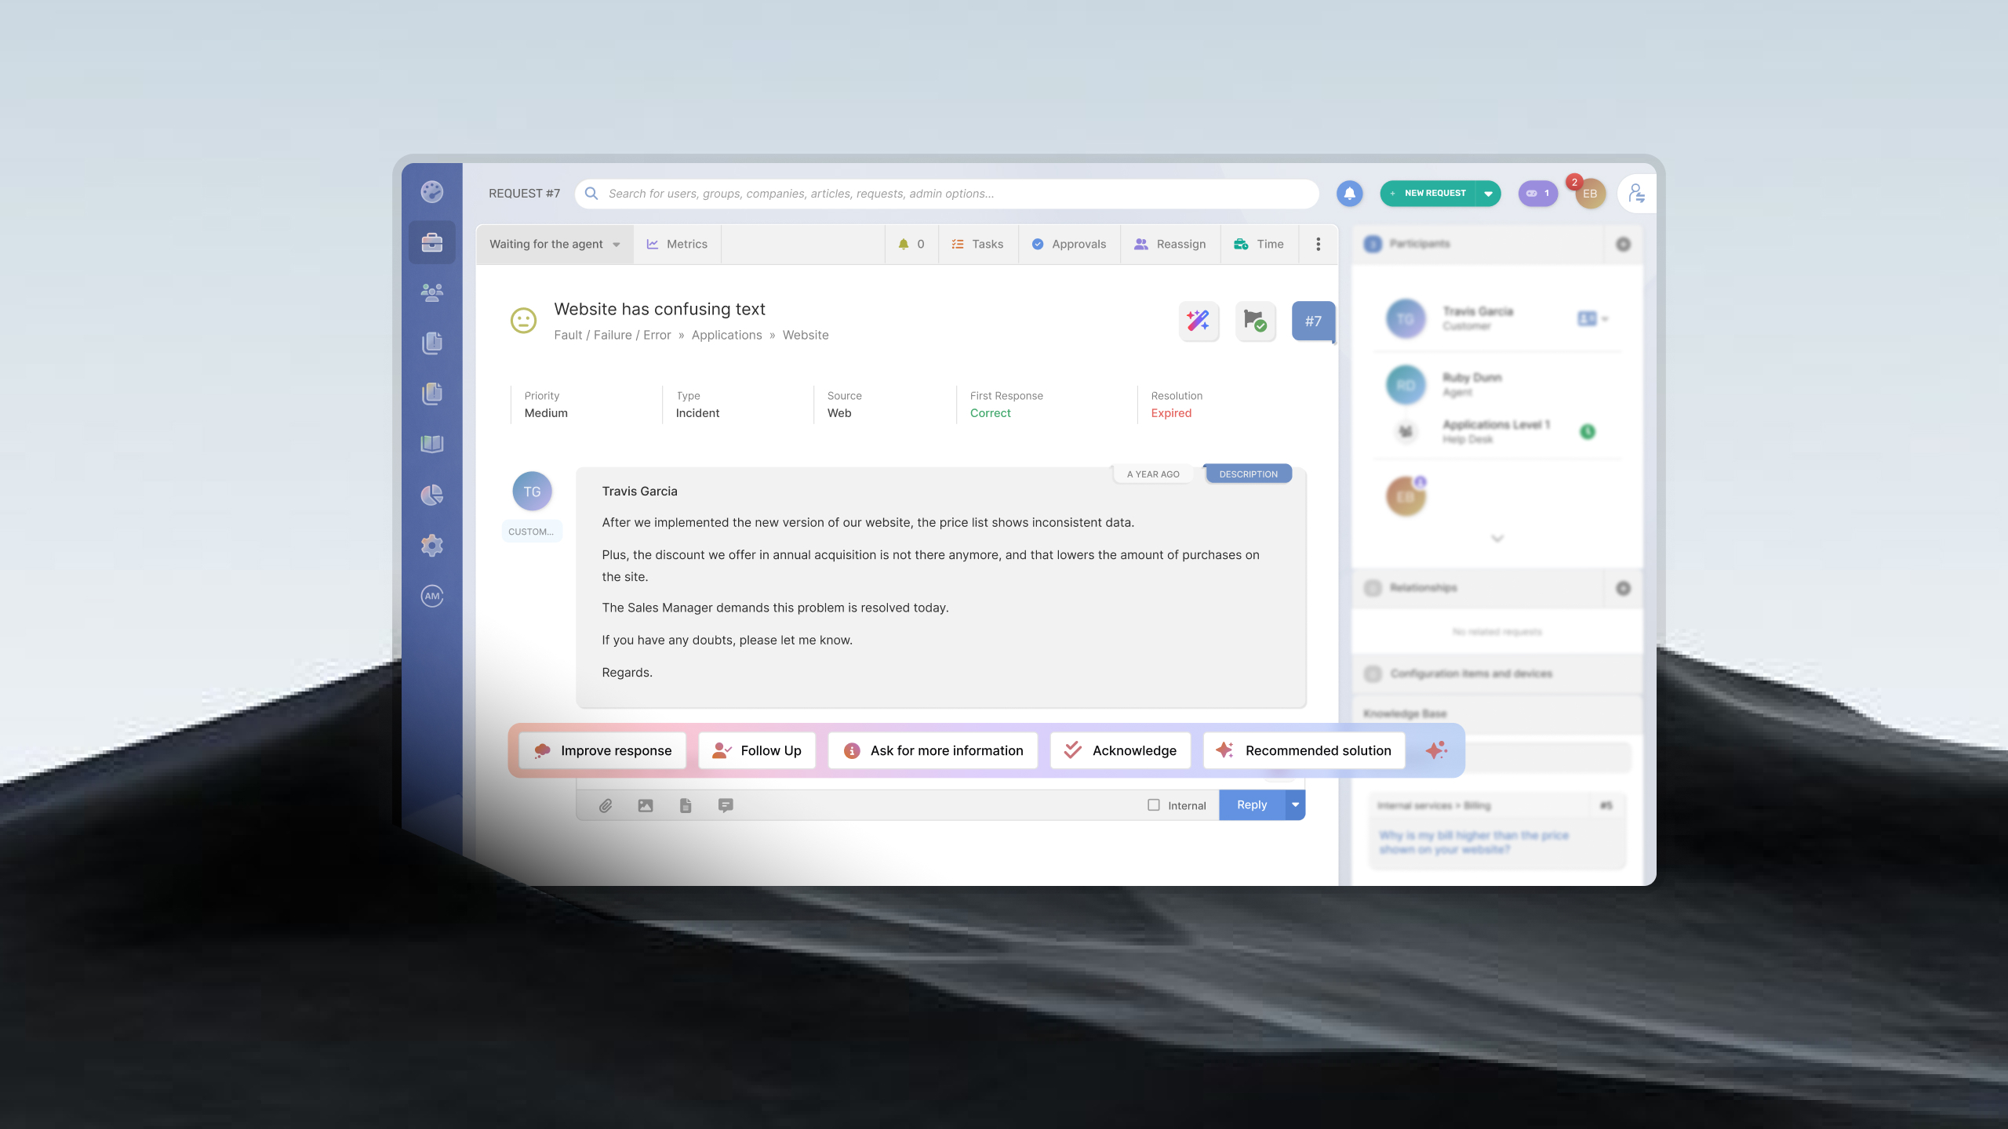This screenshot has height=1129, width=2008.
Task: Click the EB user avatar in top bar
Action: (x=1590, y=194)
